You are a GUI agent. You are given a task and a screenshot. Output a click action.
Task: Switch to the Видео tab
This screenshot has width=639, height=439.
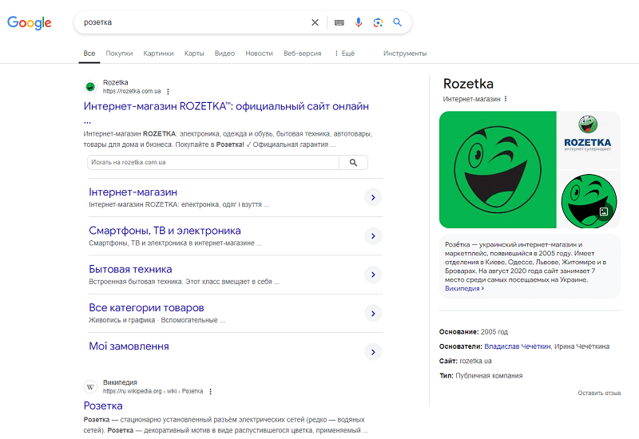pyautogui.click(x=224, y=53)
